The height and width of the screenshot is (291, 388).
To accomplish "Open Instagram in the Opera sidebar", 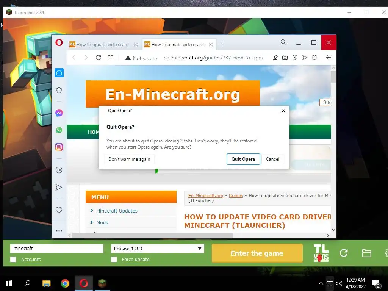I will pos(59,147).
